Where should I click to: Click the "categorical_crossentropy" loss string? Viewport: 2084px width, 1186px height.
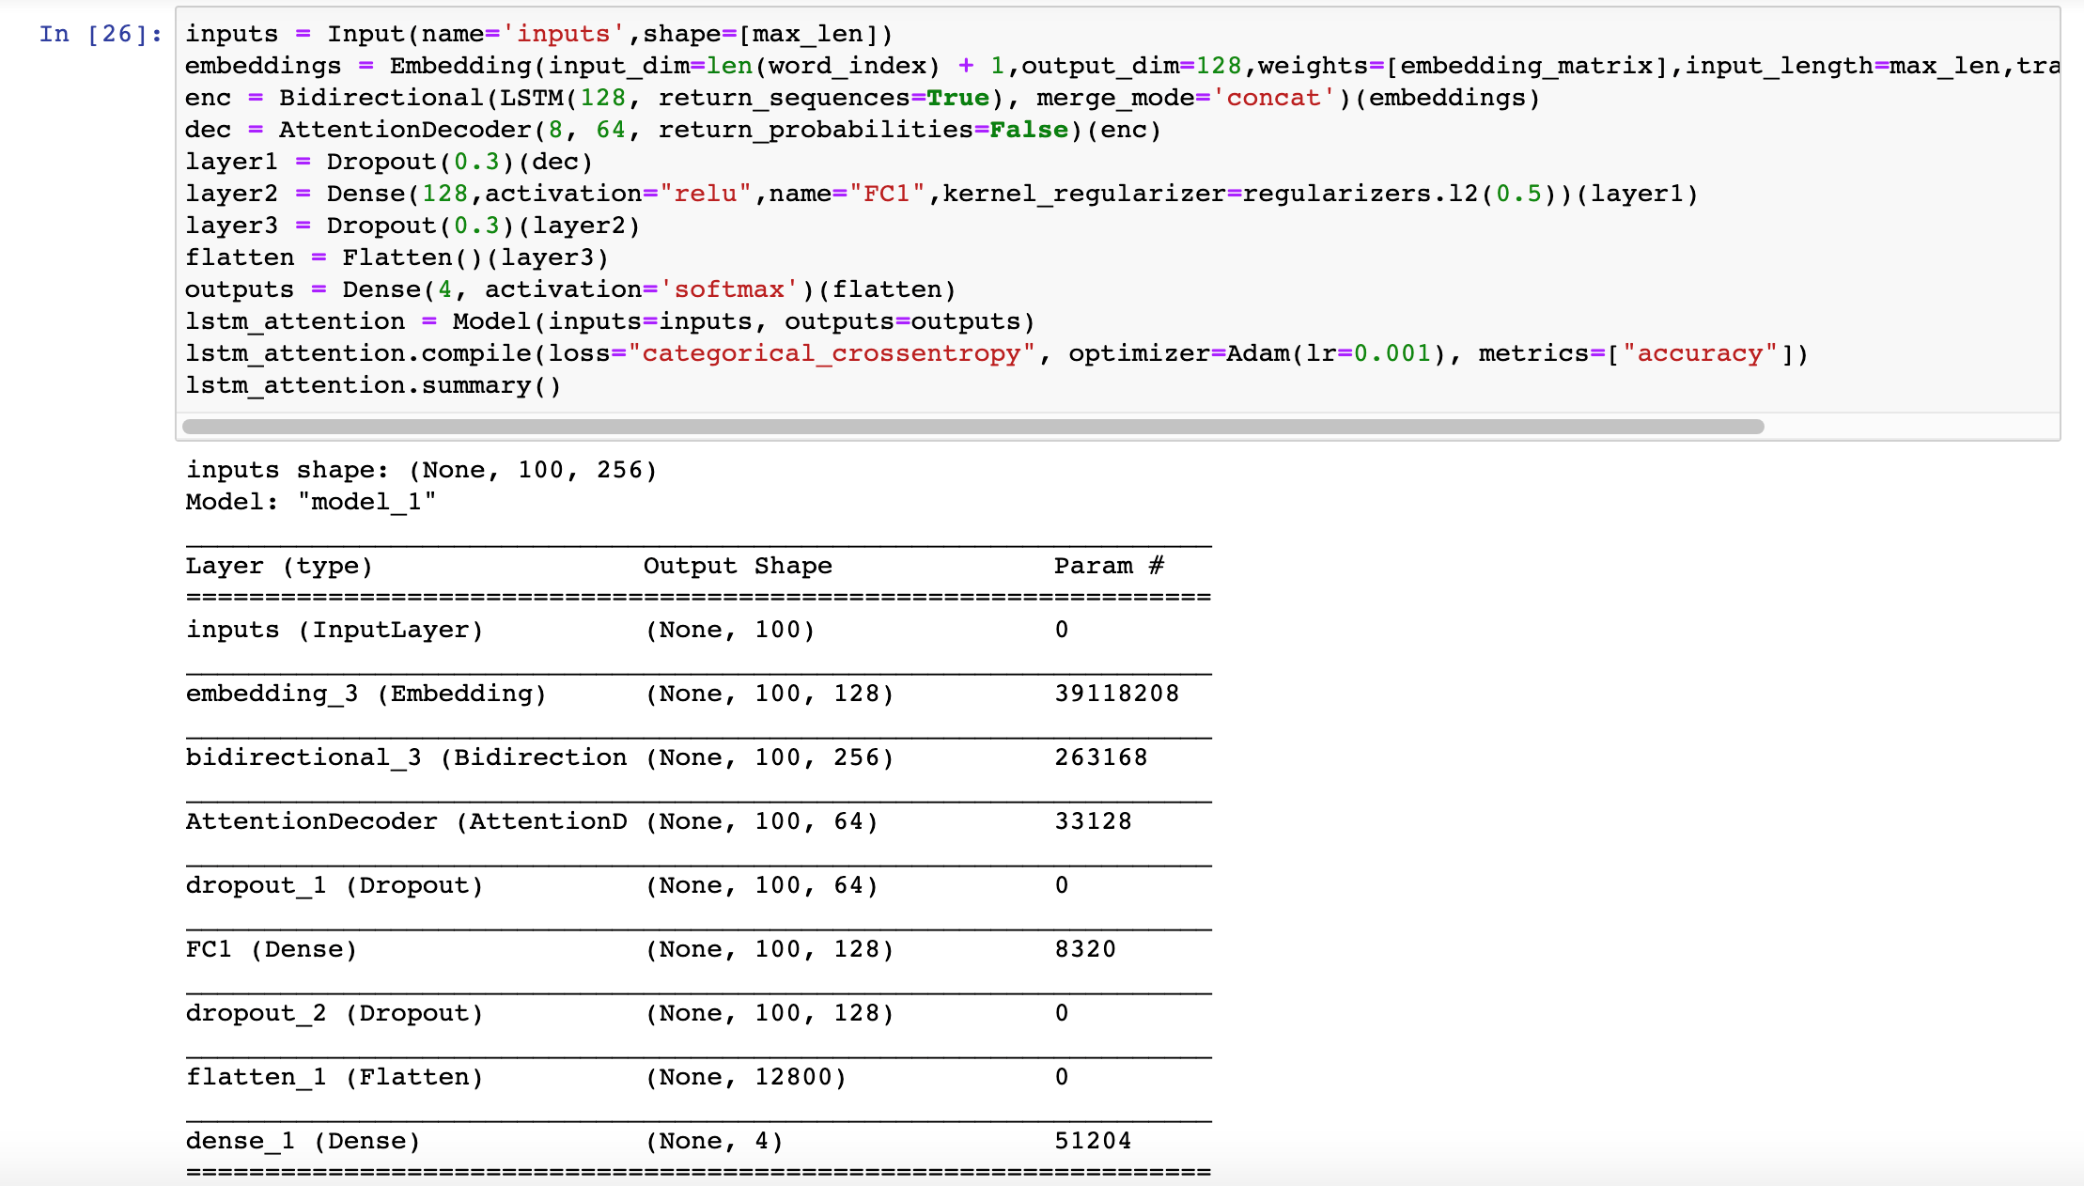point(831,353)
